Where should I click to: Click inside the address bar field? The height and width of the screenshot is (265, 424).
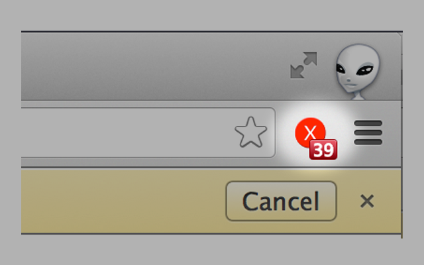[x=127, y=132]
